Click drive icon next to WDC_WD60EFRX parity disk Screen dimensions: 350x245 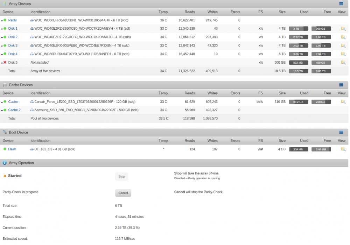(32, 20)
